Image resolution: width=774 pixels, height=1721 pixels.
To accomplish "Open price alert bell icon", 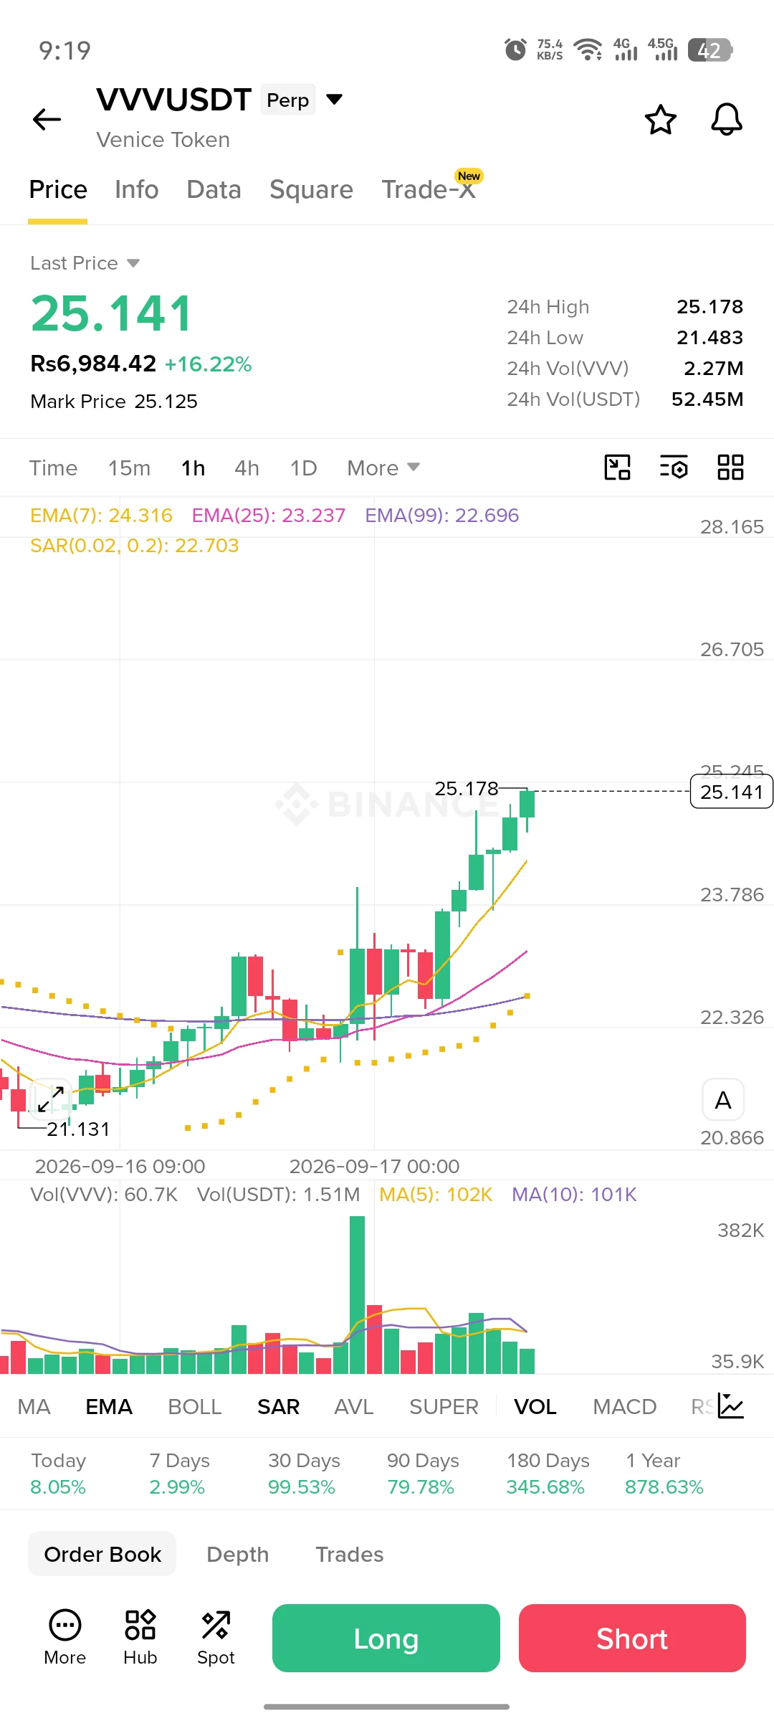I will coord(726,119).
